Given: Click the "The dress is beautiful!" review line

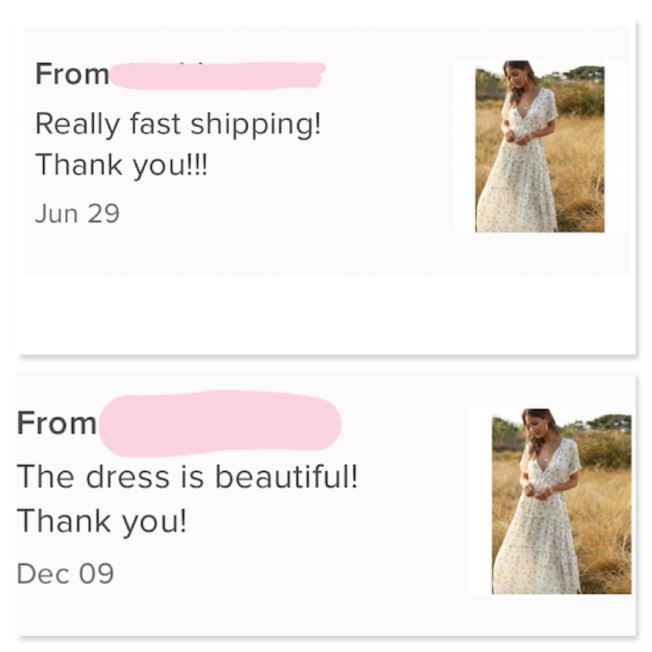Looking at the screenshot, I should 187,477.
